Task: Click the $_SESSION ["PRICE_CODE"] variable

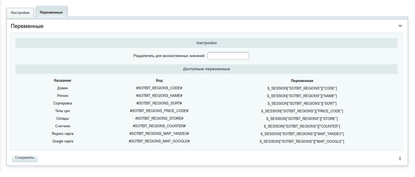Action: coord(302,111)
